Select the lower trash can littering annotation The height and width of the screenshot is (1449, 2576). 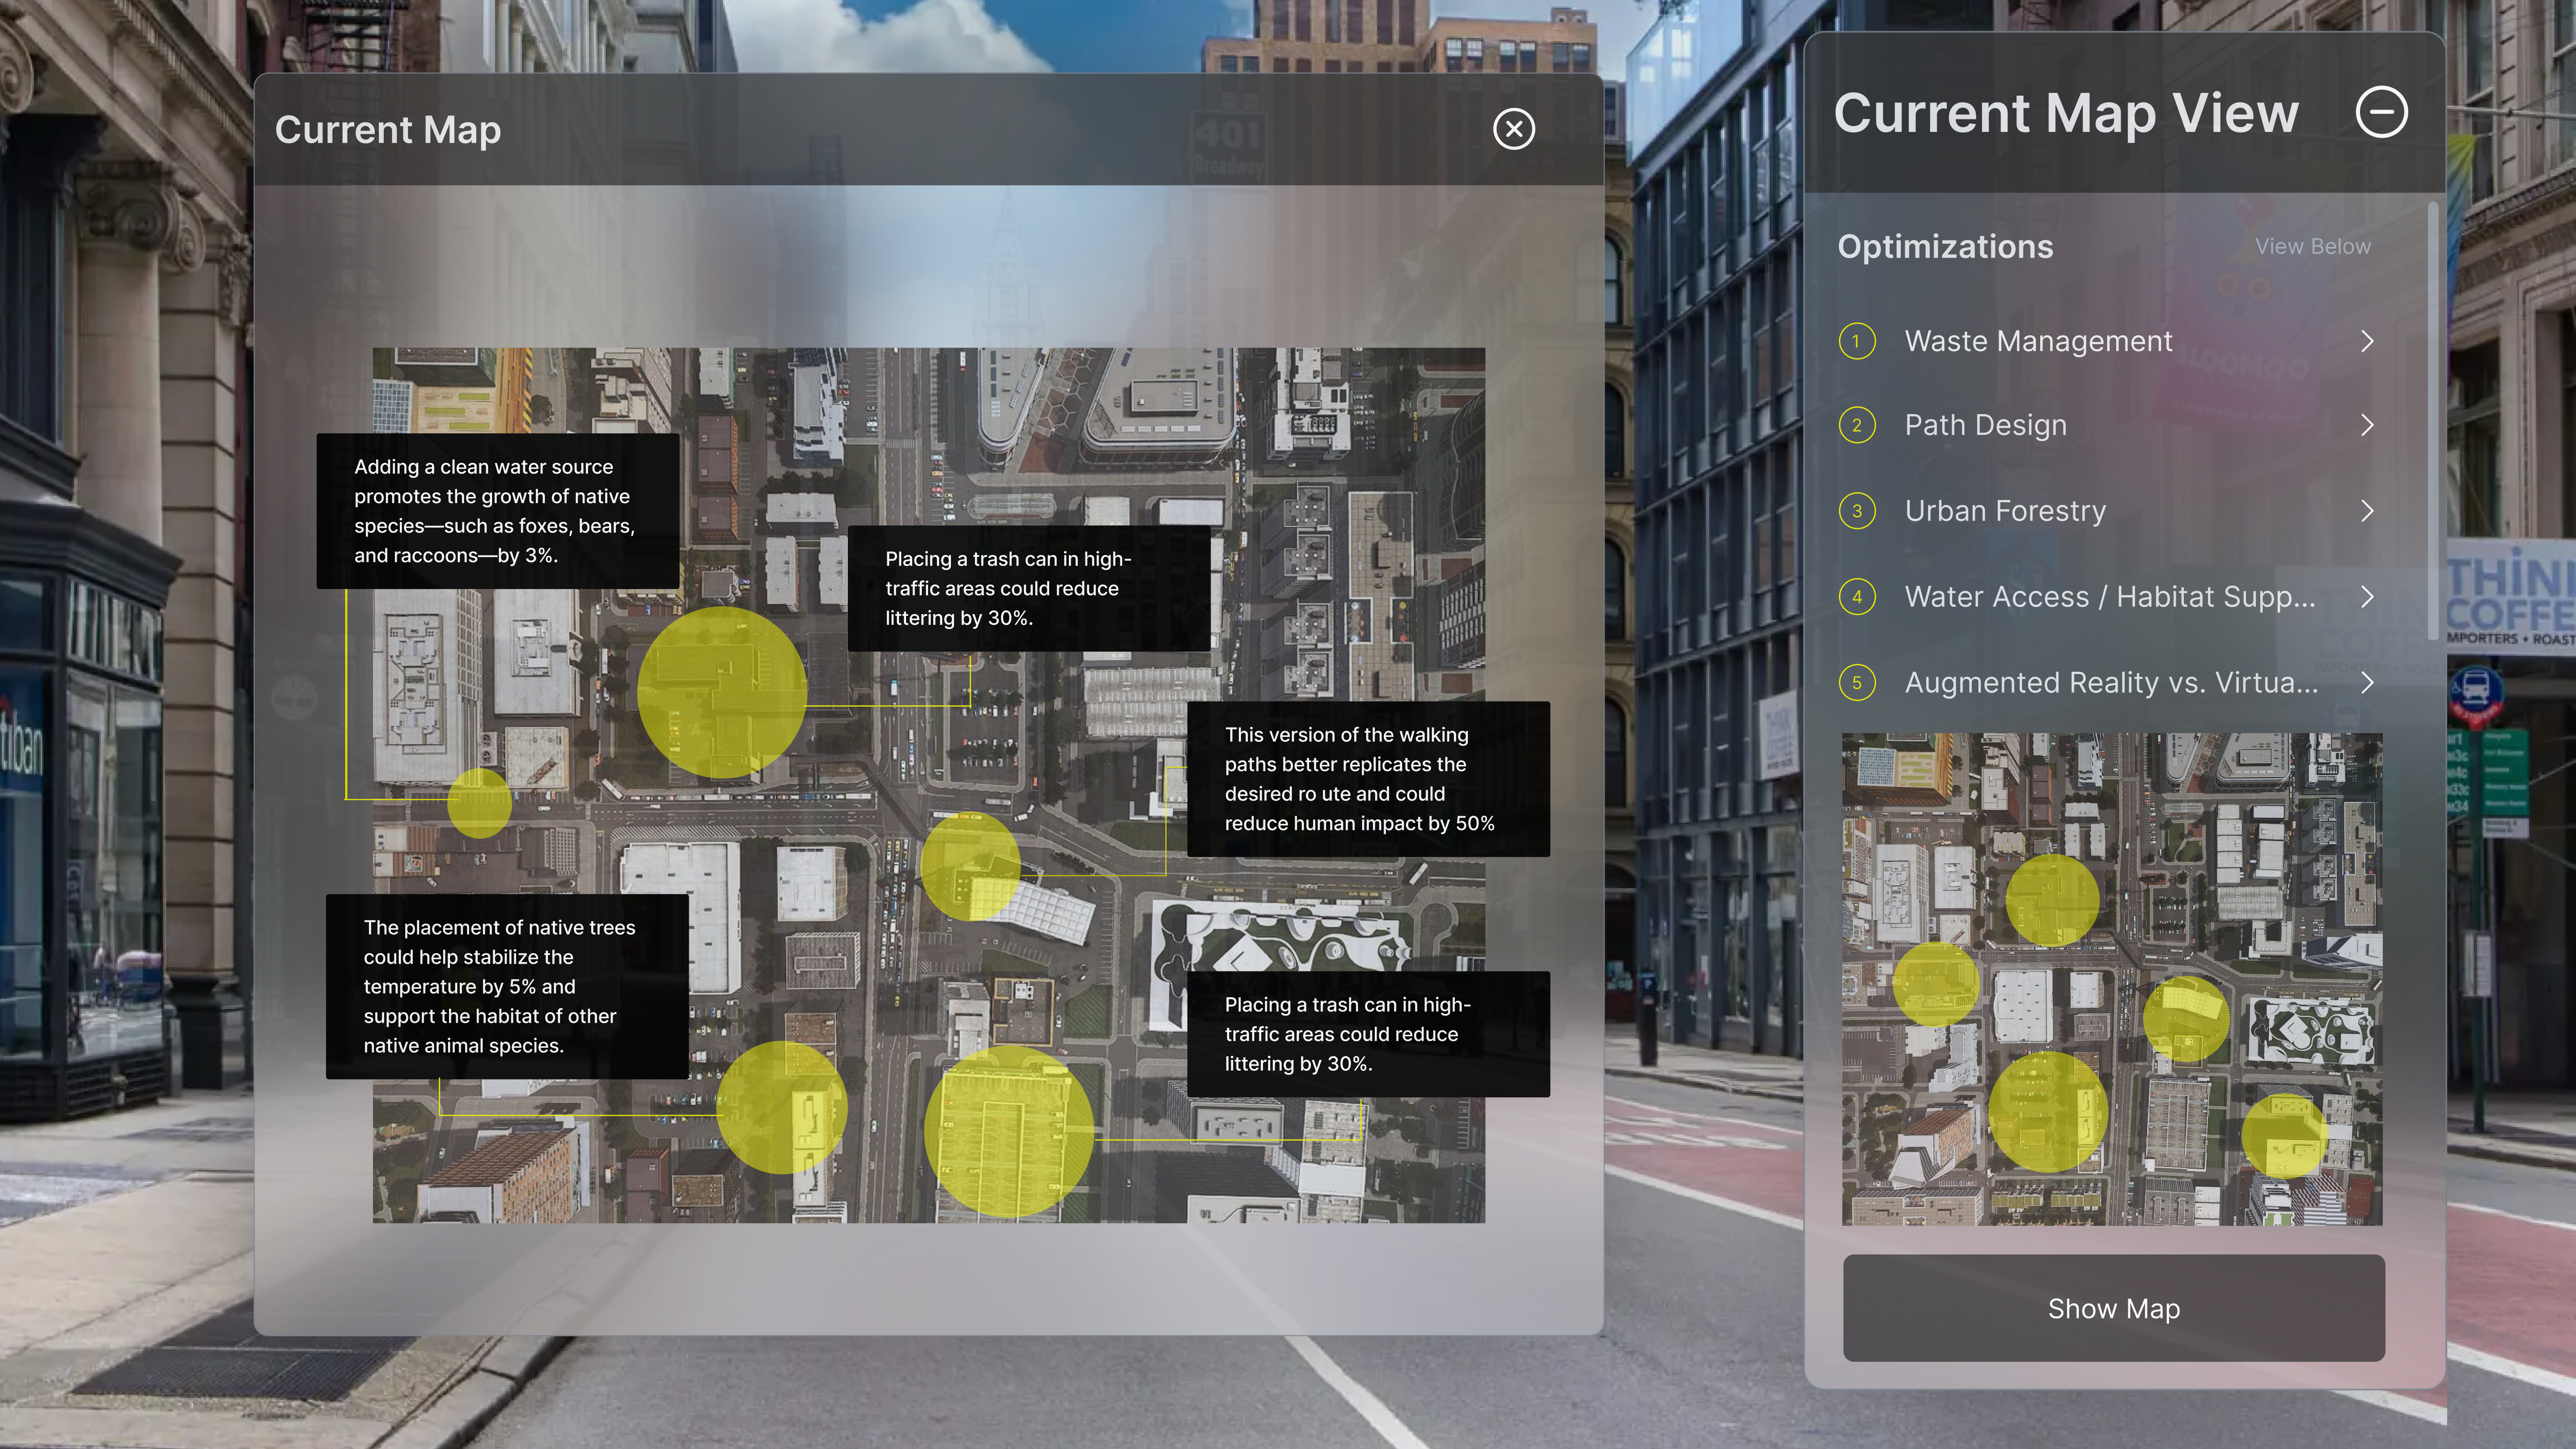tap(1368, 1034)
